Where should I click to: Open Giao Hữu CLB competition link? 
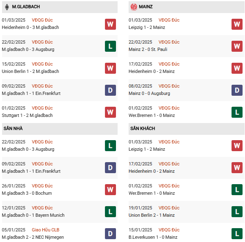point(45,230)
